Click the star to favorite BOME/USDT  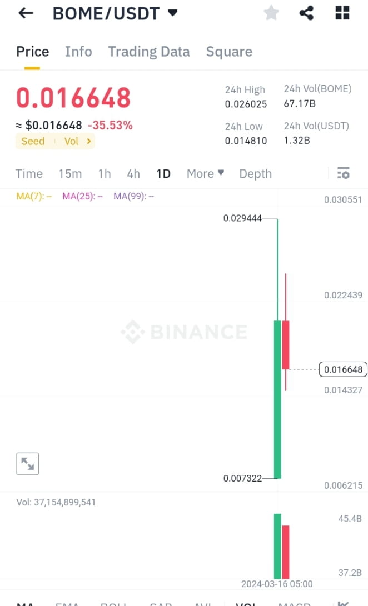click(271, 13)
